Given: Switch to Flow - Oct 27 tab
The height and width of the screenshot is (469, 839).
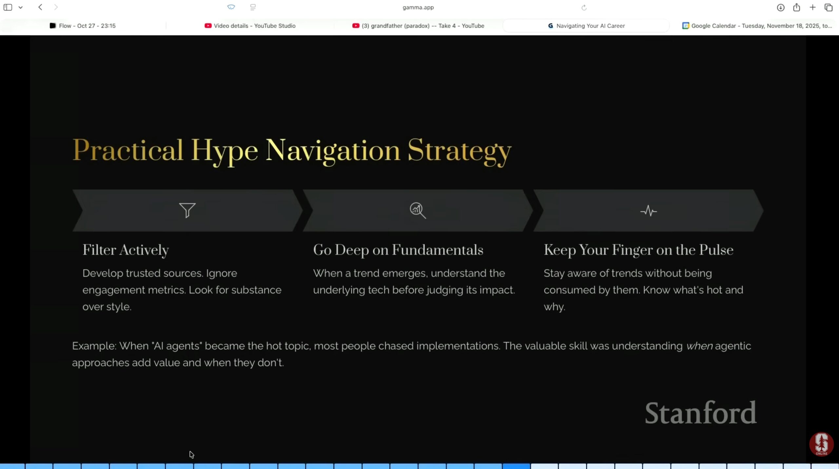Looking at the screenshot, I should click(x=83, y=26).
